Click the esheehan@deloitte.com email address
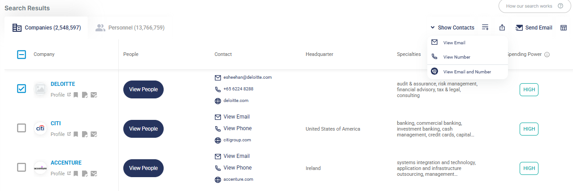573x191 pixels. [x=247, y=77]
